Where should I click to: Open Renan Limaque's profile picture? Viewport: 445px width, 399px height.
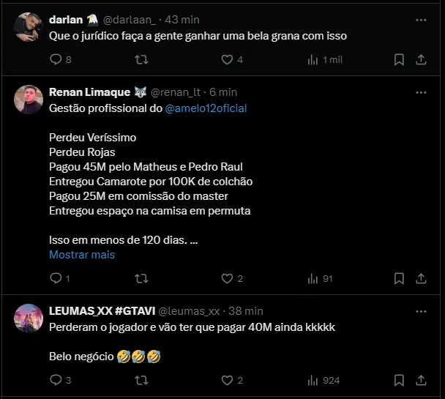coord(28,100)
